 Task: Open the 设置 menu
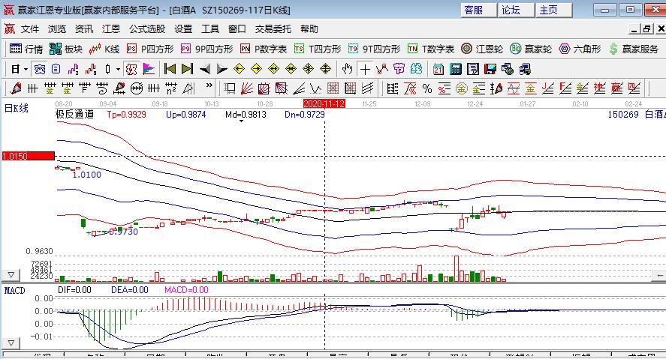tap(183, 28)
